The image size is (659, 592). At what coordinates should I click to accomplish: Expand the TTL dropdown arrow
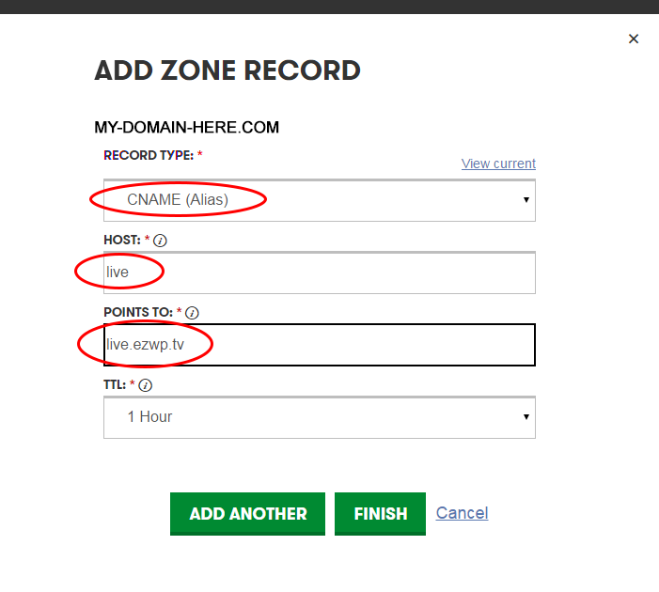(526, 417)
